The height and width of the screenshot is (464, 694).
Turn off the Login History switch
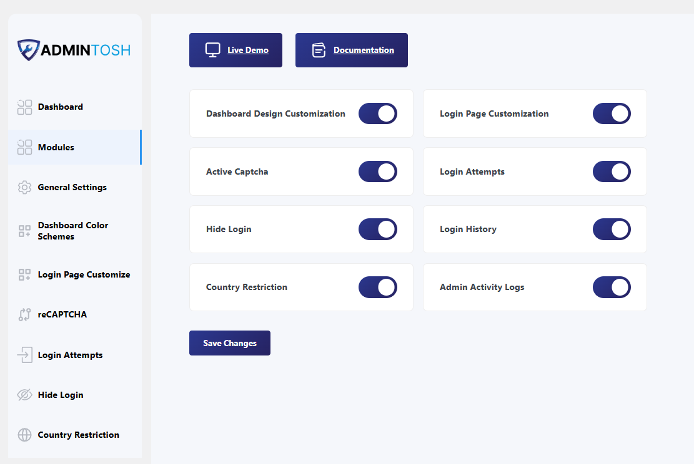coord(612,230)
